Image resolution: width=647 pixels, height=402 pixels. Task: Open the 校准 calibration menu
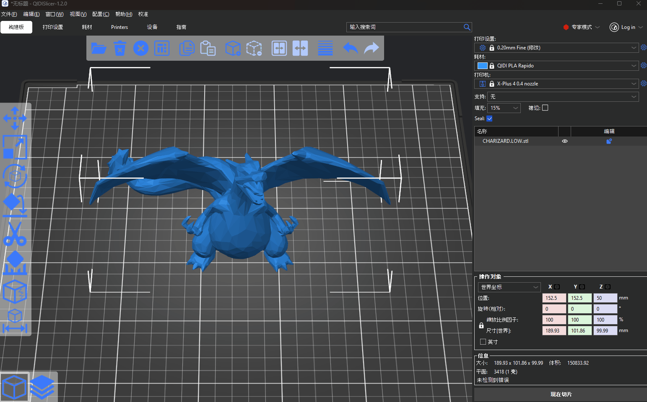143,14
